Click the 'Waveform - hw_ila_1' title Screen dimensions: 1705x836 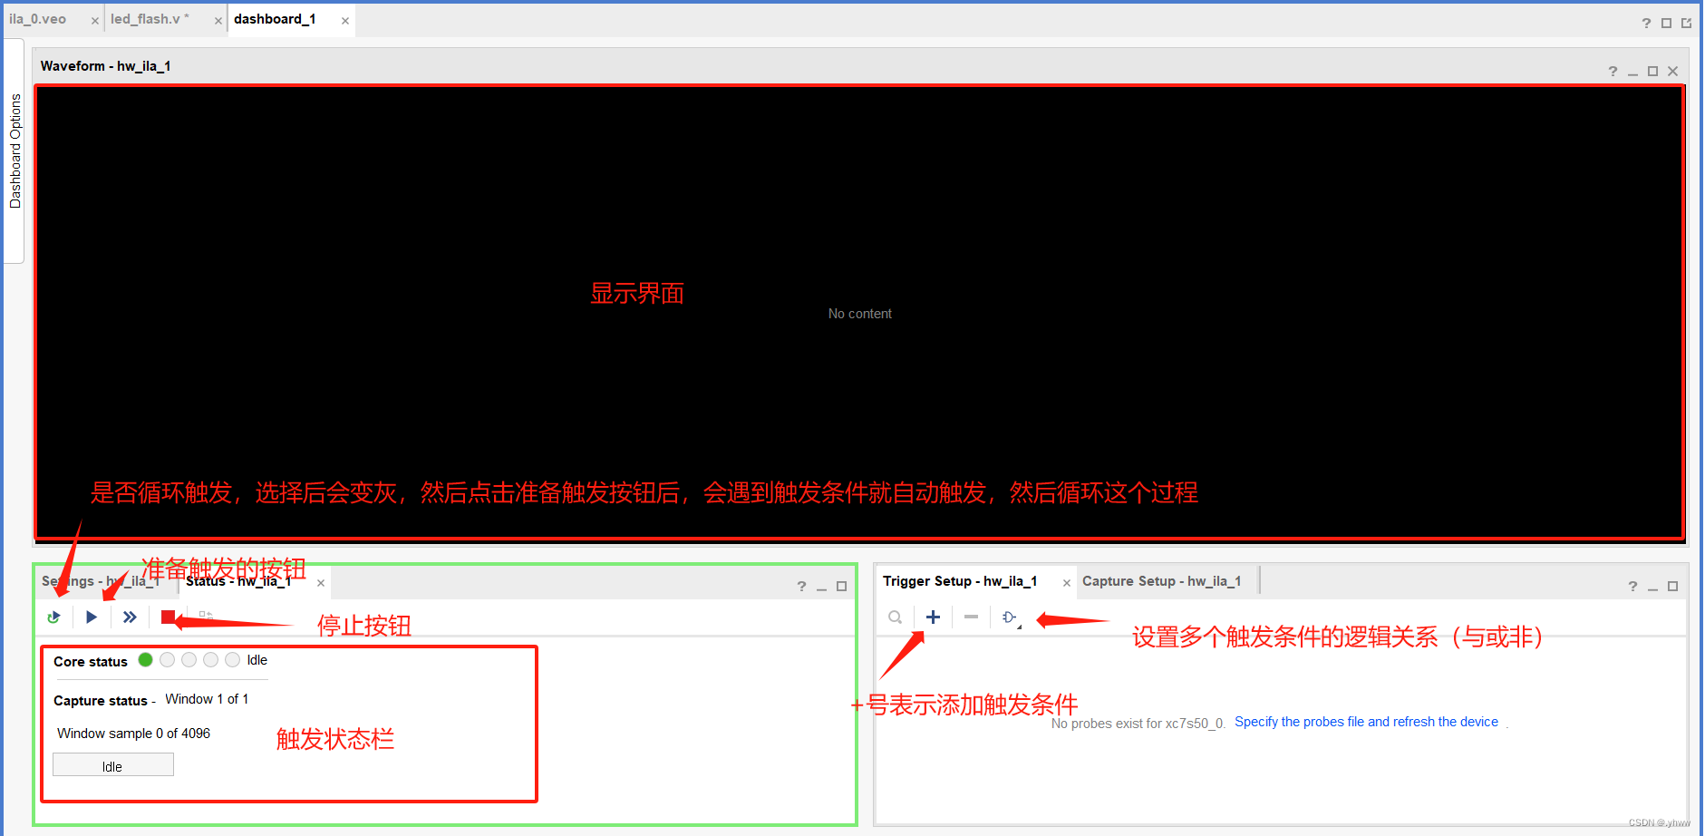(105, 66)
